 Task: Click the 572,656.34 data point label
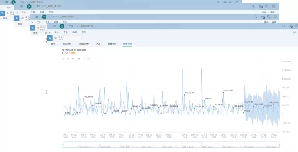(x=190, y=93)
